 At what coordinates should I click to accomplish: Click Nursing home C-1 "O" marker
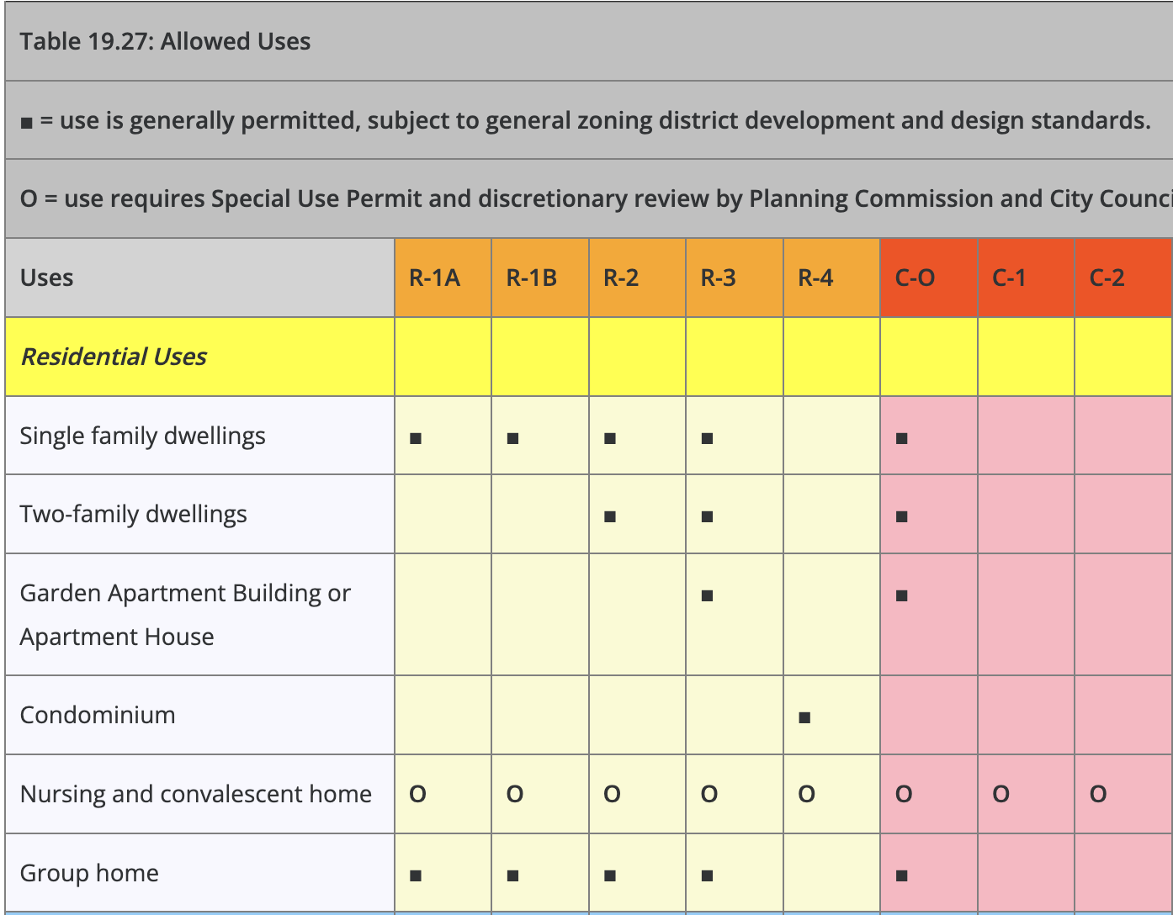(1000, 794)
